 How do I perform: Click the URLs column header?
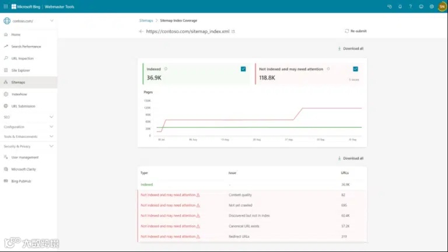tap(345, 173)
